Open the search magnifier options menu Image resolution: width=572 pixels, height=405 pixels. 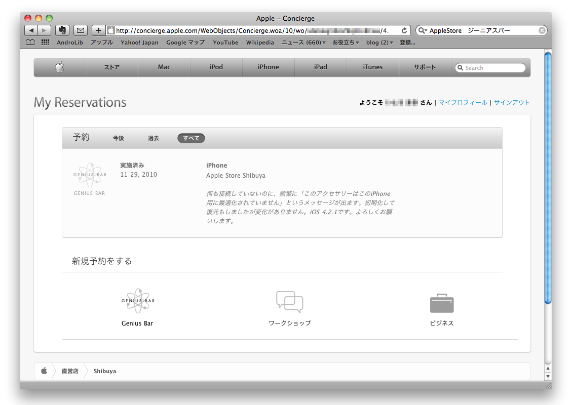(x=423, y=30)
